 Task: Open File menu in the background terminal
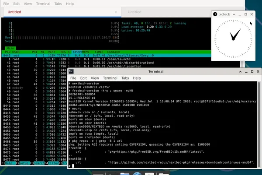[6, 3]
